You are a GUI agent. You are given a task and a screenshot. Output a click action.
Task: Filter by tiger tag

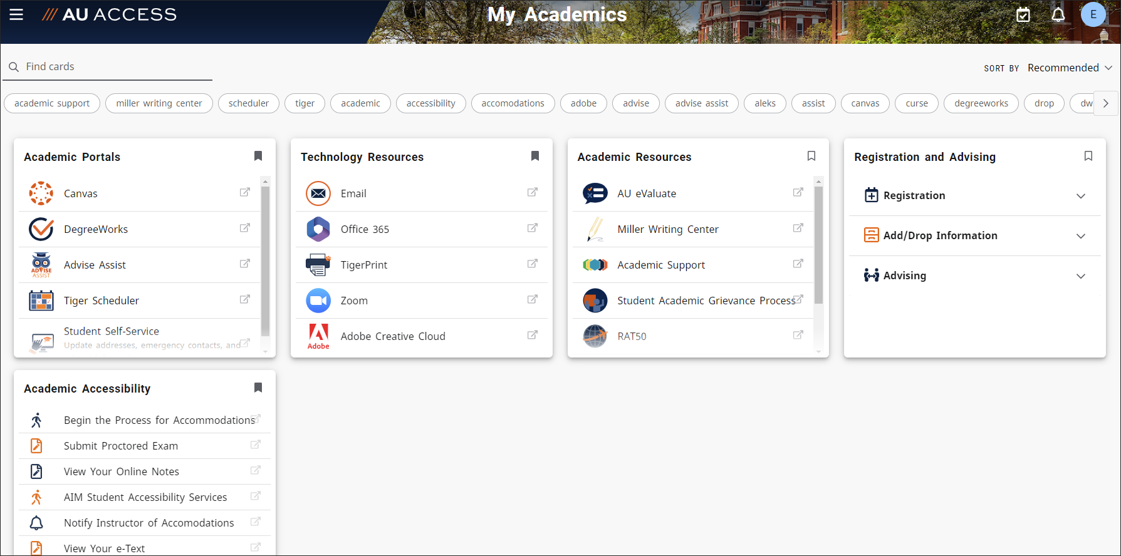[305, 103]
